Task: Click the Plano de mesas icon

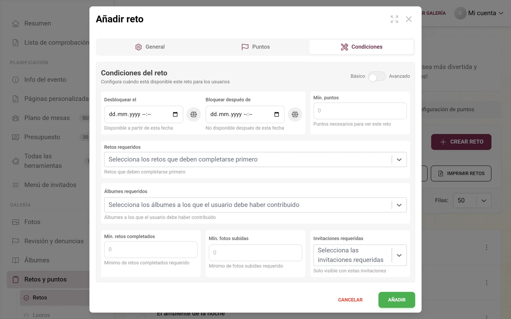Action: (x=16, y=118)
